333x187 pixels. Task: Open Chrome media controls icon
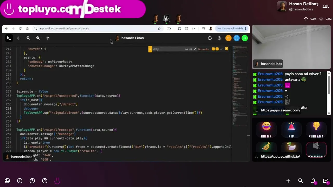pyautogui.click(x=204, y=29)
